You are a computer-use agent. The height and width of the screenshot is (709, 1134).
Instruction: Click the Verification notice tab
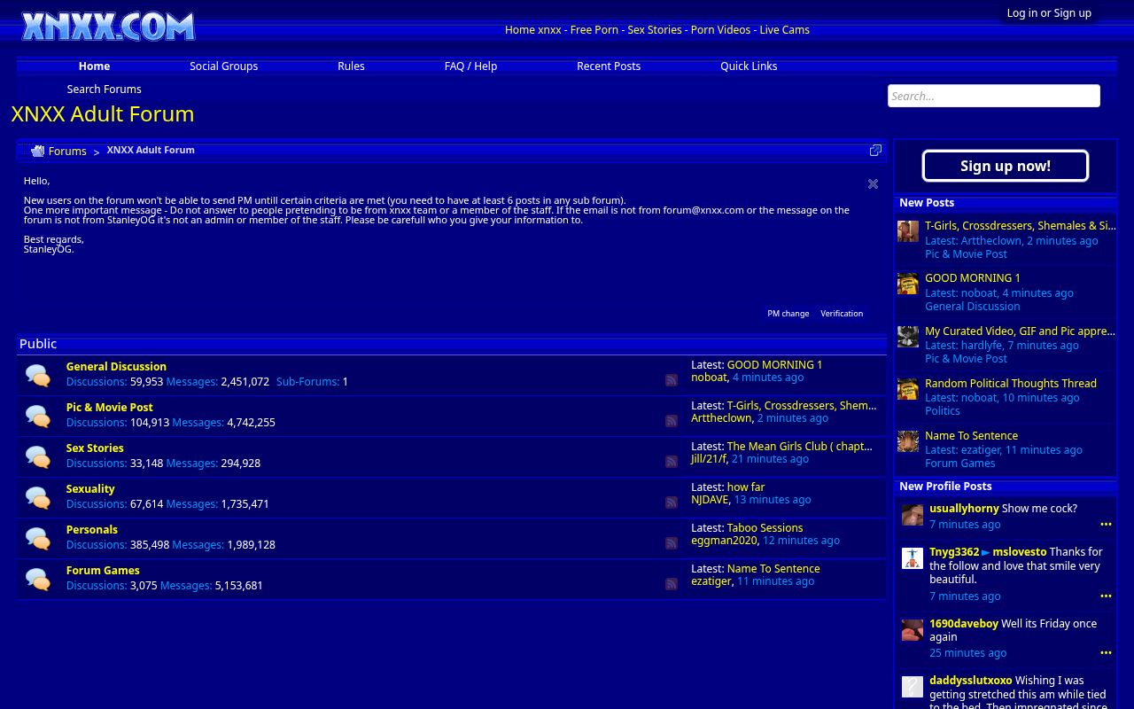[x=842, y=313]
